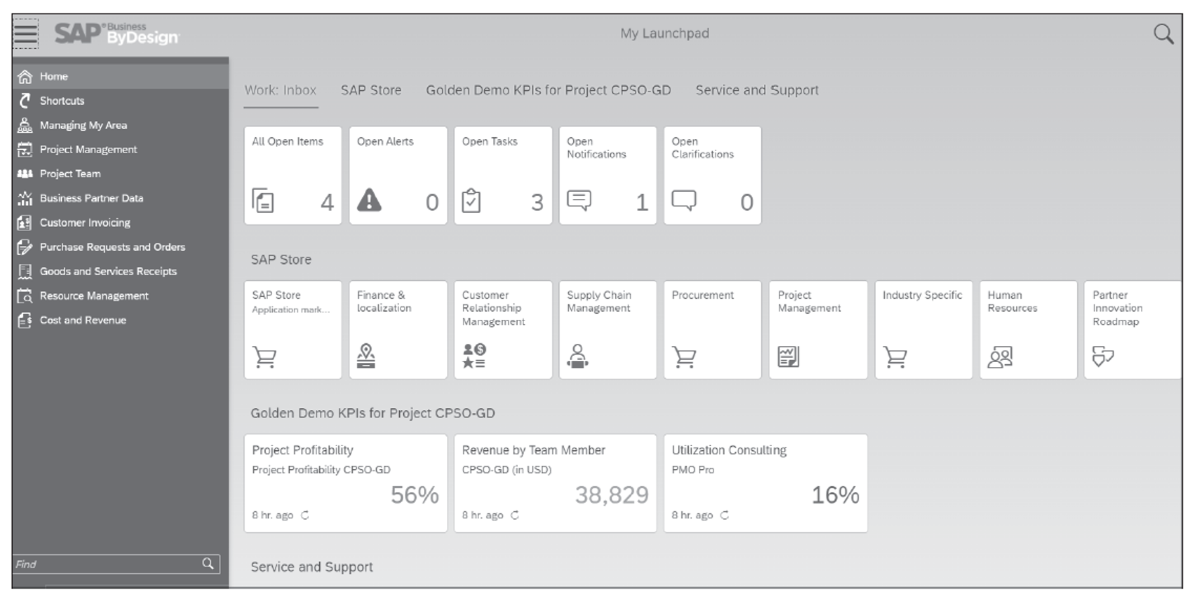Click the Resource Management icon
1196x600 pixels.
[x=25, y=296]
